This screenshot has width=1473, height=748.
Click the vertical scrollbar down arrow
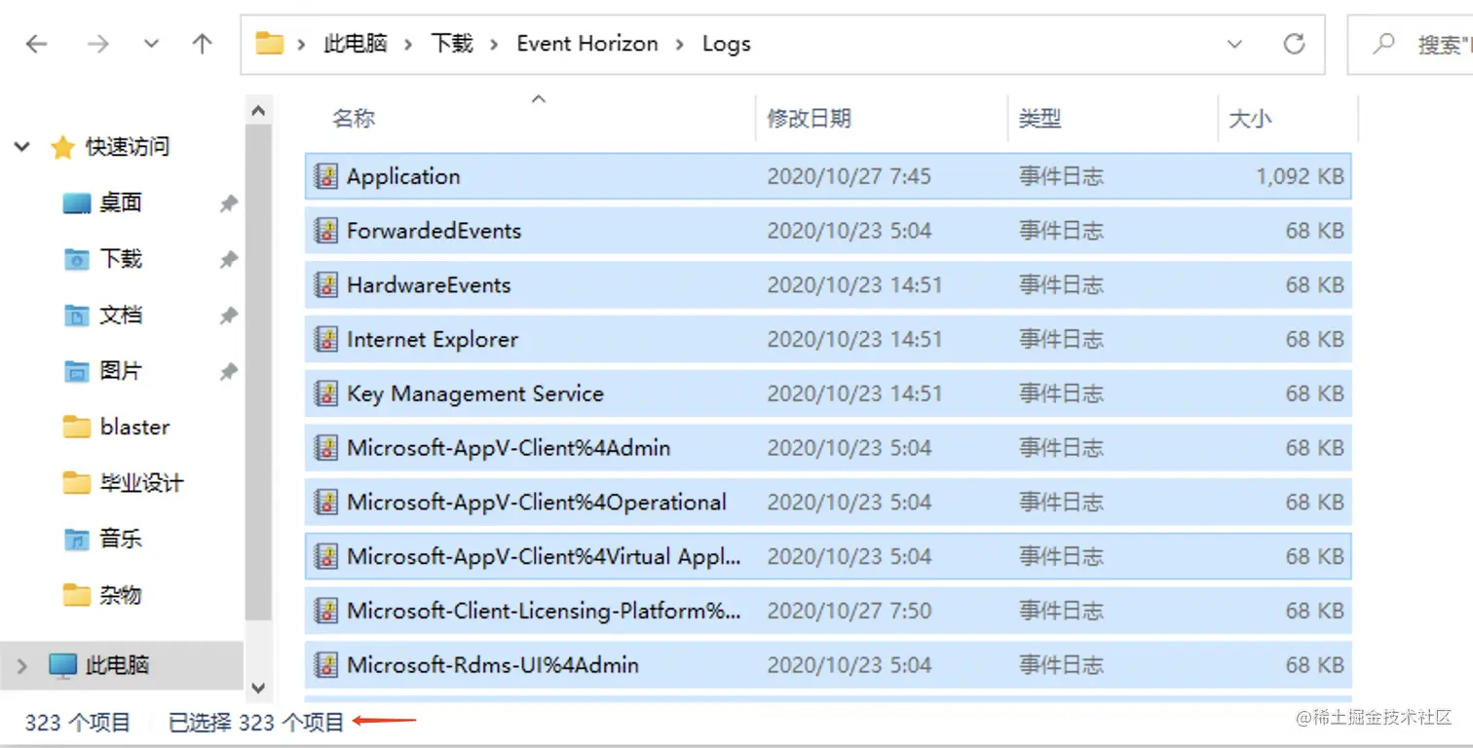pyautogui.click(x=258, y=687)
